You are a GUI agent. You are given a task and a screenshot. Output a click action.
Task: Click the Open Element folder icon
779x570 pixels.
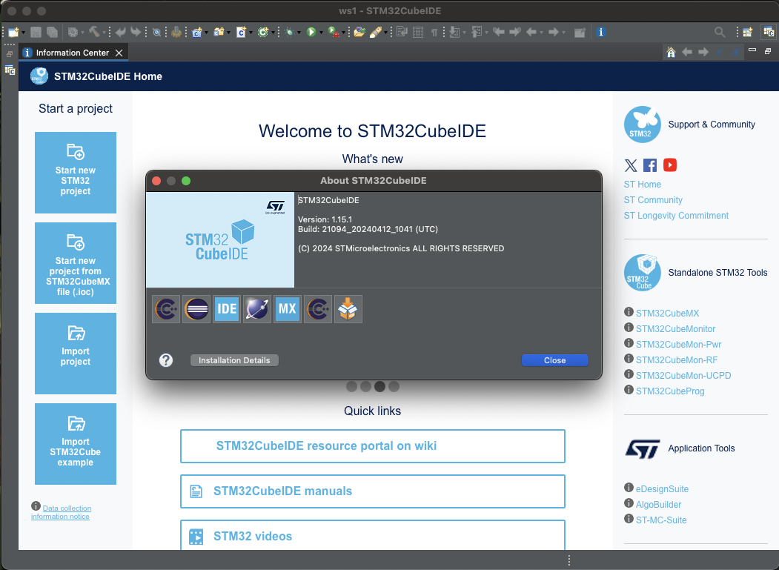click(359, 33)
